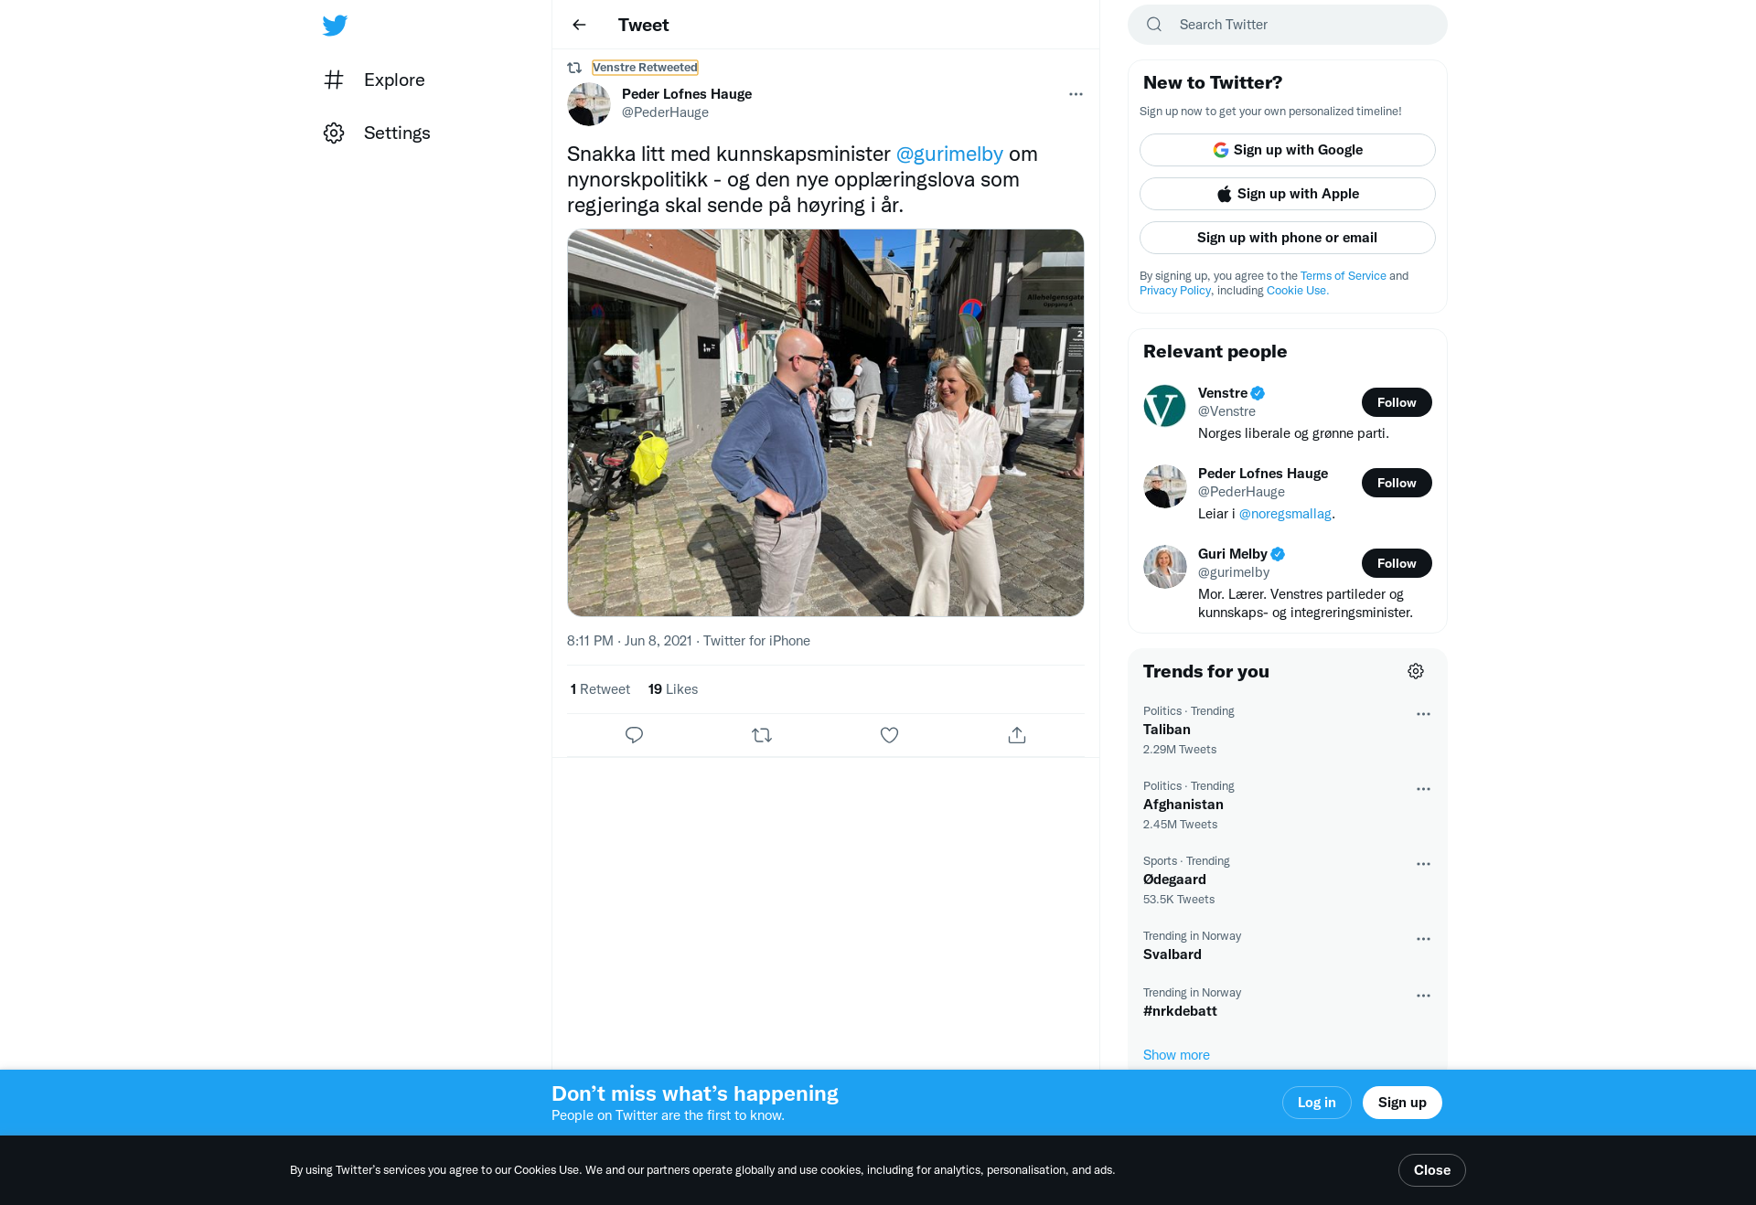Open Privacy Policy link
The height and width of the screenshot is (1205, 1756).
pos(1175,291)
